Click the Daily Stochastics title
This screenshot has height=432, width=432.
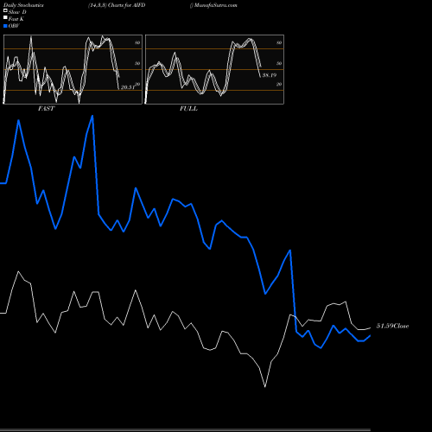(23, 5)
